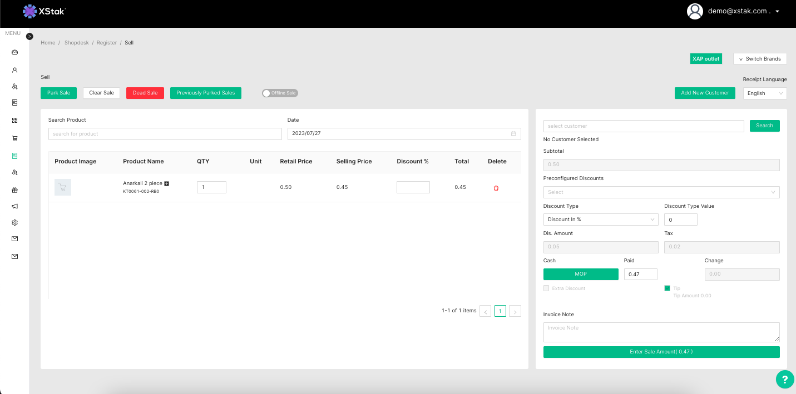Open the gift box sidebar icon
The image size is (796, 394).
[x=15, y=190]
